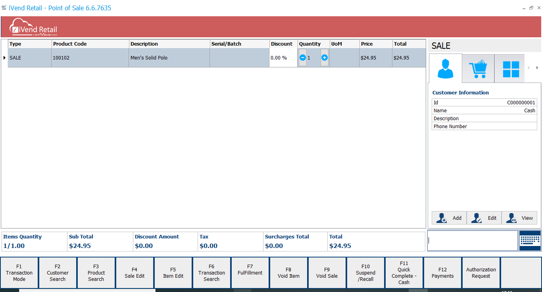This screenshot has height=292, width=542.
Task: Click the UoM column header
Action: 344,44
